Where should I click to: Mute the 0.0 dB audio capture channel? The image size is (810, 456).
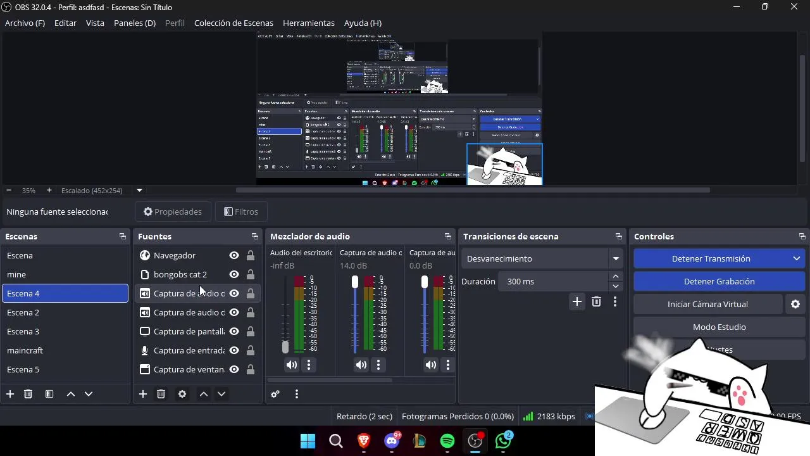point(430,365)
